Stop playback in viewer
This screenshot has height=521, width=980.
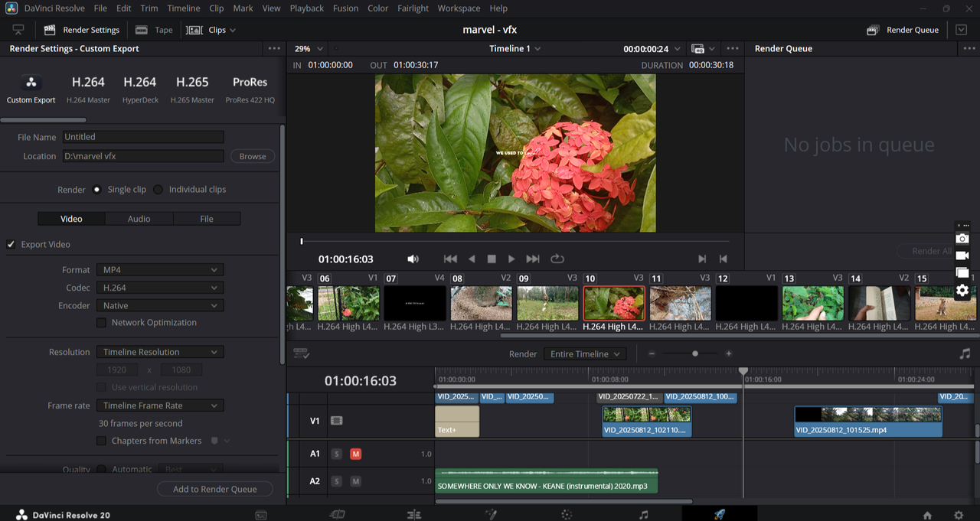492,259
